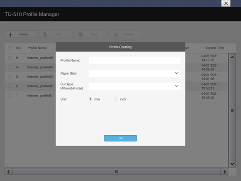Click the Delete trash can icon
This screenshot has width=241, height=181.
116,35
